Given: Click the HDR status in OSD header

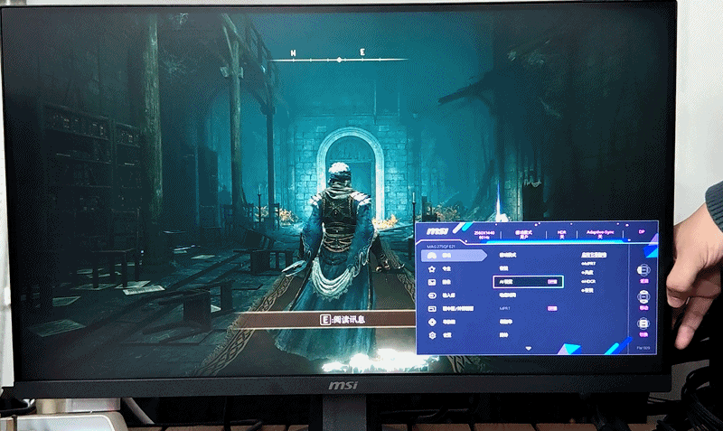Looking at the screenshot, I should (561, 235).
